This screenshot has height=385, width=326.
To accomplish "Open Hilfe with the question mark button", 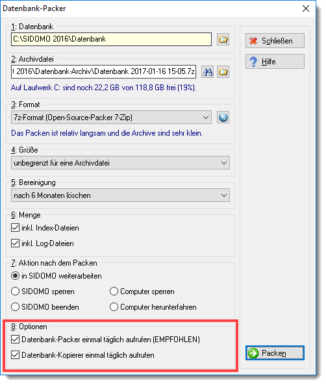I will (275, 62).
